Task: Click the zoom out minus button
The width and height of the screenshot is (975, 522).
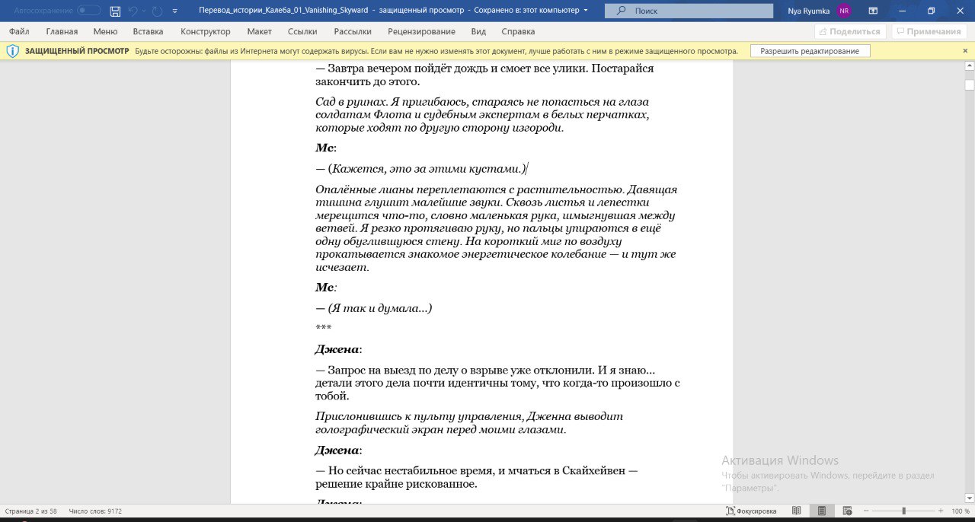Action: pos(867,511)
